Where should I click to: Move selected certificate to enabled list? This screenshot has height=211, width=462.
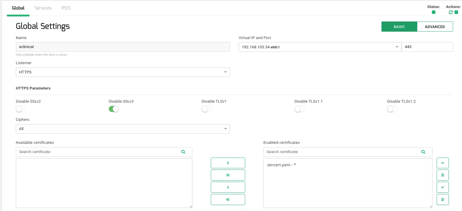tap(228, 163)
